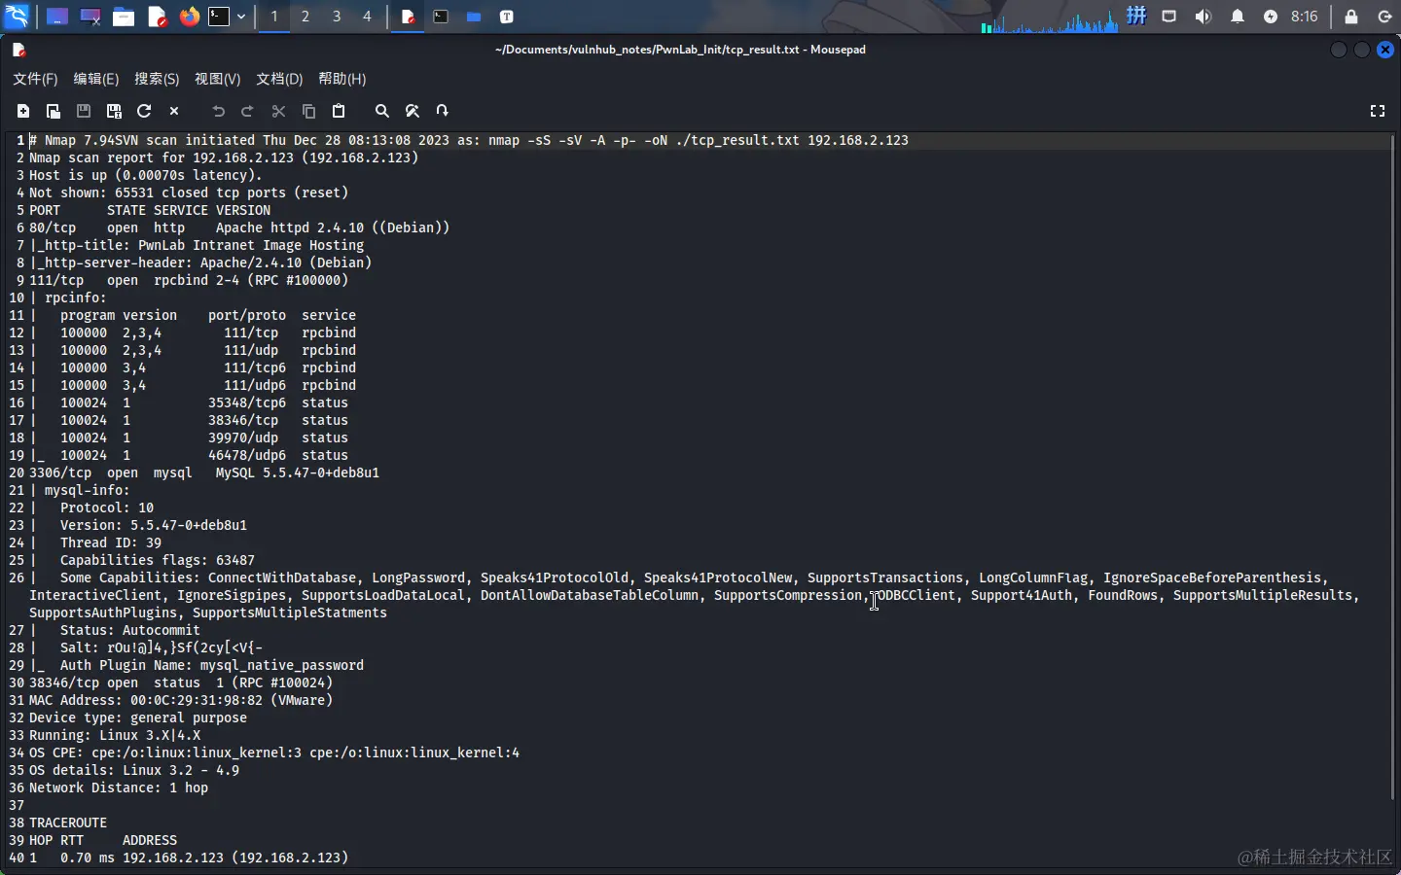Reload the document from disk
Viewport: 1401px width, 875px height.
coord(144,111)
